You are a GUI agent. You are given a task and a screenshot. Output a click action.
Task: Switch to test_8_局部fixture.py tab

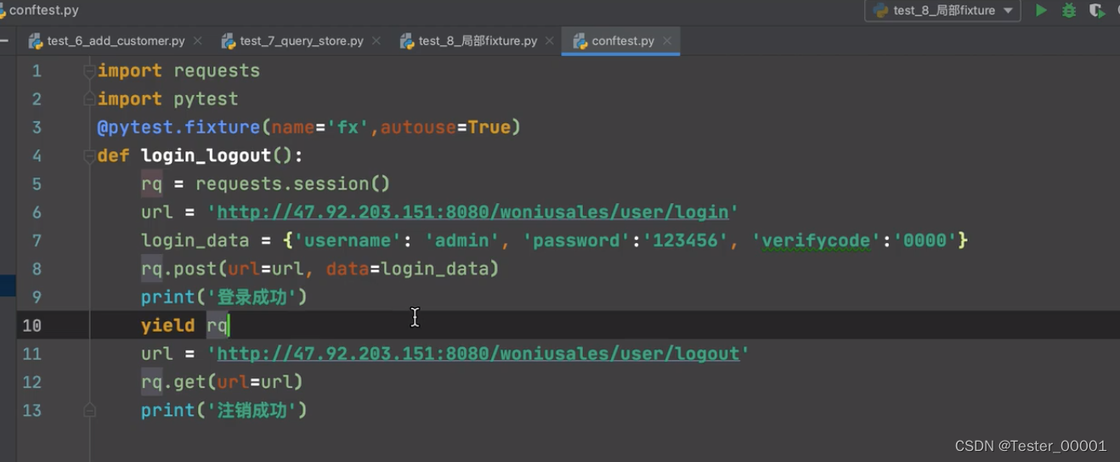pos(478,41)
